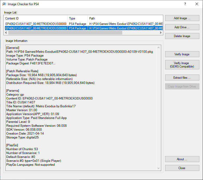Click the Category: gp line
This screenshot has width=203, height=180.
pyautogui.click(x=15, y=95)
